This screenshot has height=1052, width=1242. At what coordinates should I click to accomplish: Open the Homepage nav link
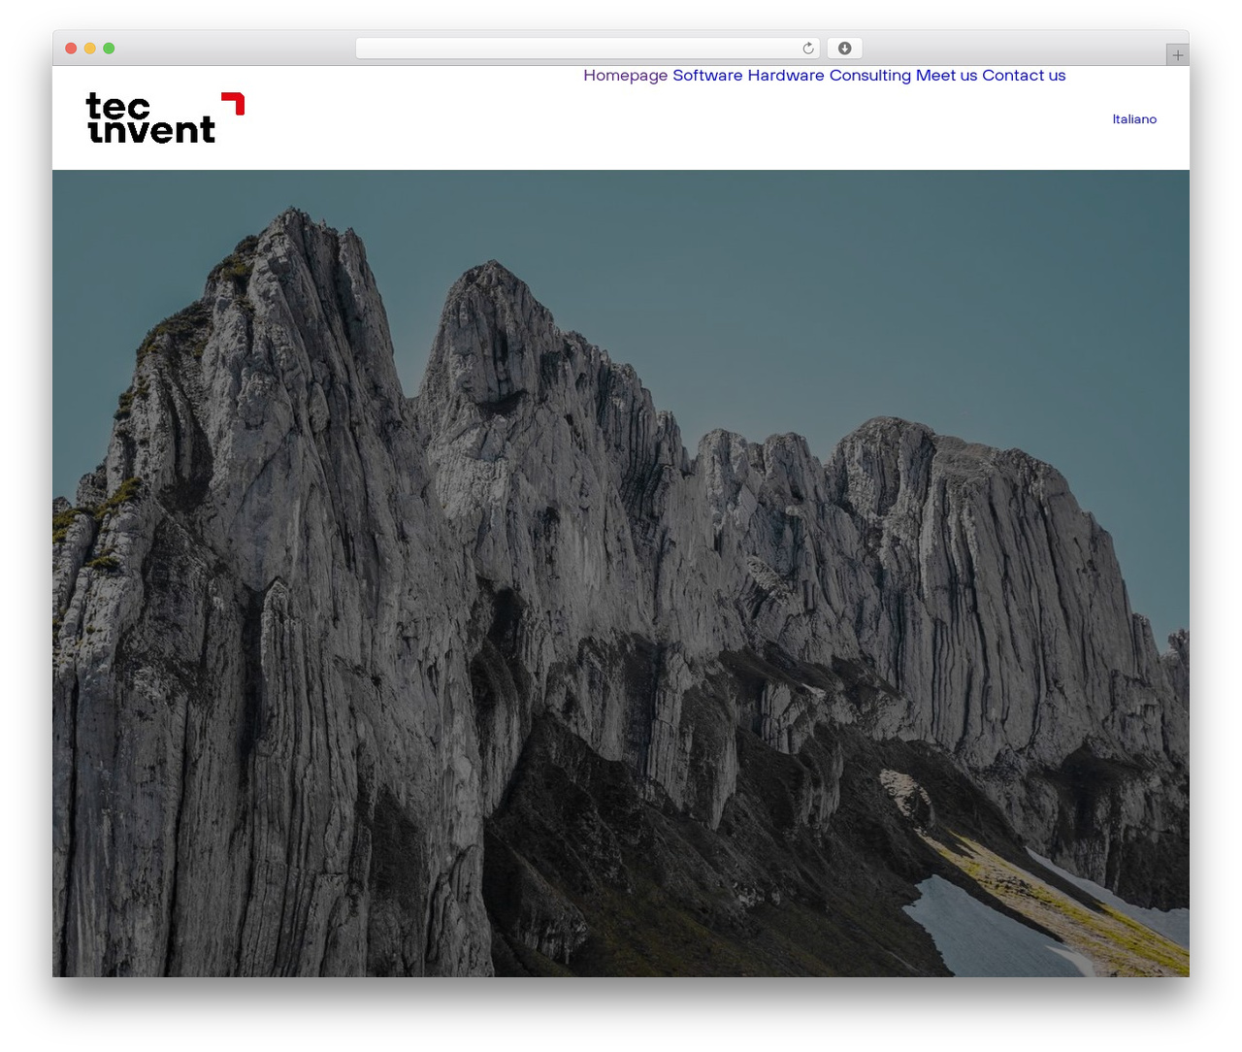pos(625,76)
